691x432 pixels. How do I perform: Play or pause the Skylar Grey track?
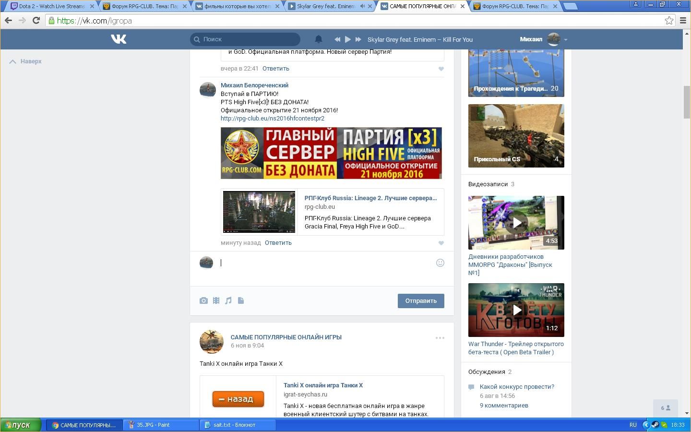tap(348, 39)
